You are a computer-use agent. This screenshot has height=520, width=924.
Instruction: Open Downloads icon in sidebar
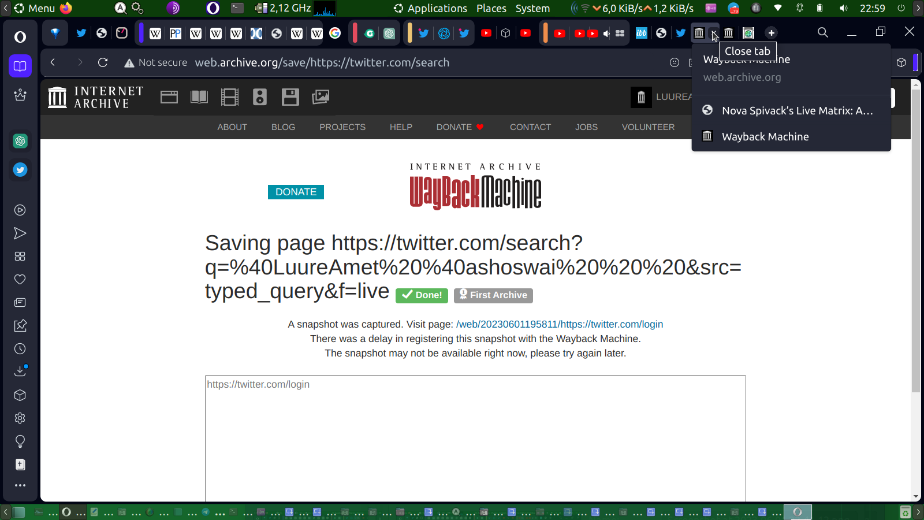[20, 372]
